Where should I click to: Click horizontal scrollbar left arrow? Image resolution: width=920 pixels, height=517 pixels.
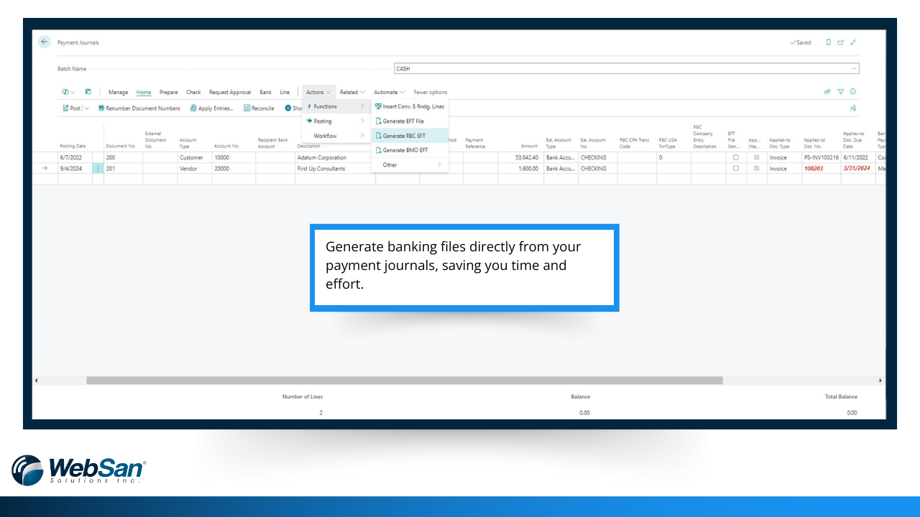click(37, 381)
